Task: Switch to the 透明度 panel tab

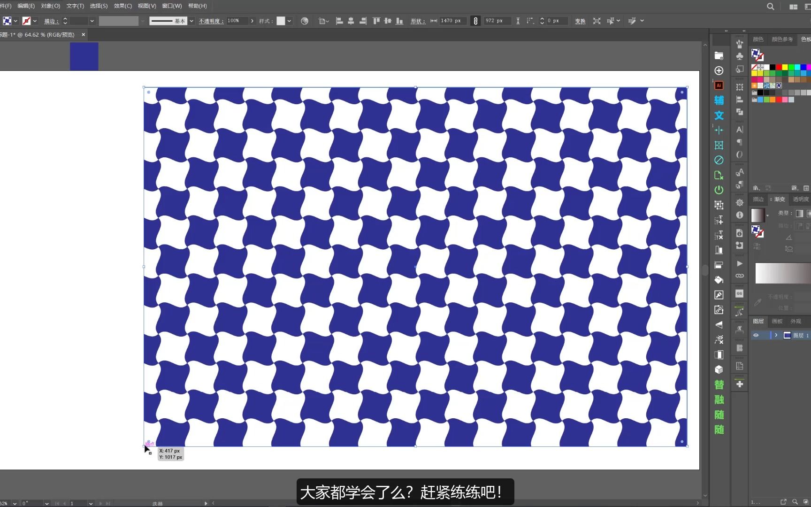Action: coord(801,200)
